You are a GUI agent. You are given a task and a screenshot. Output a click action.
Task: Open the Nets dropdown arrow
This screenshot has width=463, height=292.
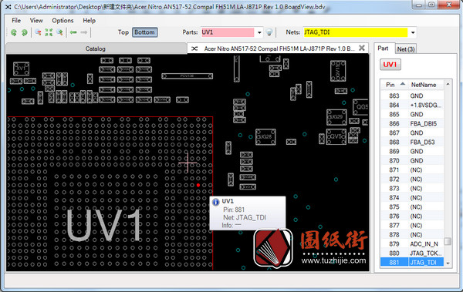[413, 32]
